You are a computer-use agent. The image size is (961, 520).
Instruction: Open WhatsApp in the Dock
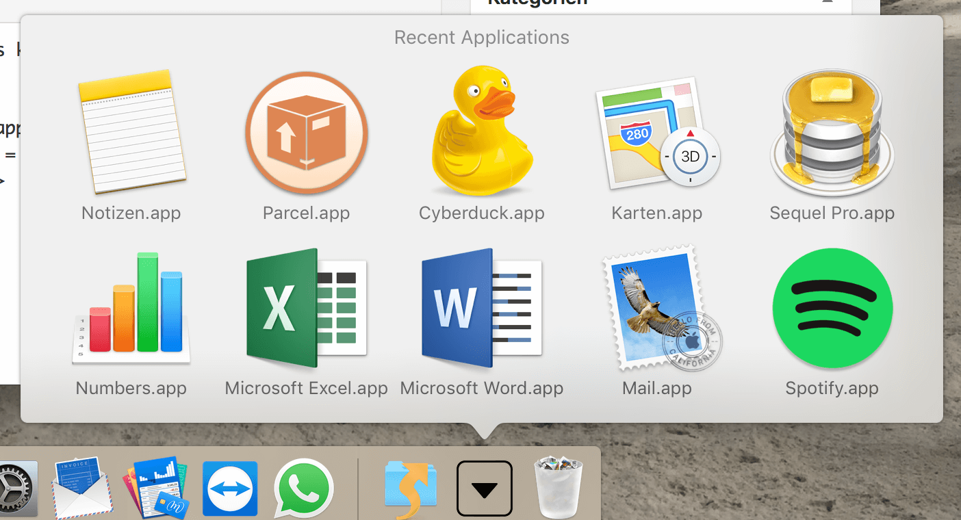304,488
